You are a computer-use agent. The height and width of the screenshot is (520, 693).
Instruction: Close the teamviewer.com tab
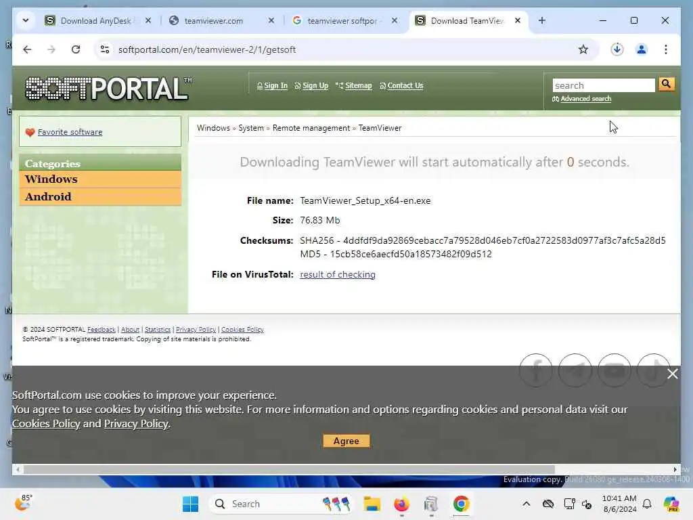(271, 20)
